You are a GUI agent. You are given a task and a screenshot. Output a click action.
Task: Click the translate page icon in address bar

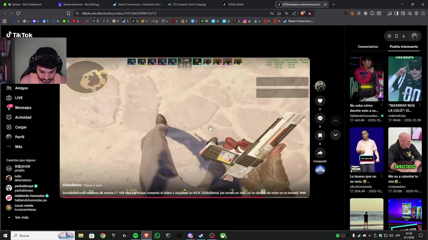tap(287, 13)
